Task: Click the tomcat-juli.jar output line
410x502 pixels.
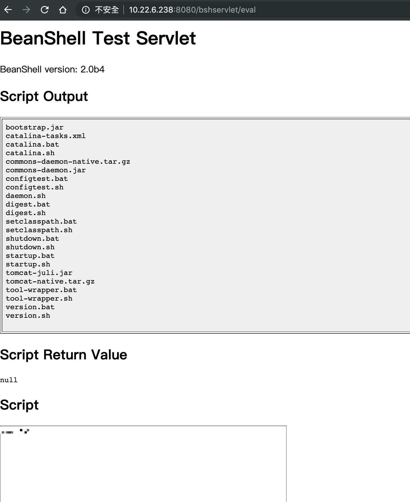Action: point(39,273)
